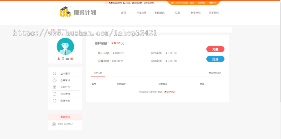This screenshot has width=281, height=139.
Task: Click the red 请前往众筹 link
Action: pos(170,92)
